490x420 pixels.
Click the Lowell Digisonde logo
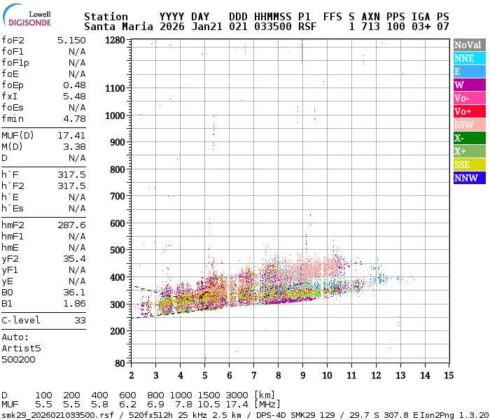[27, 15]
